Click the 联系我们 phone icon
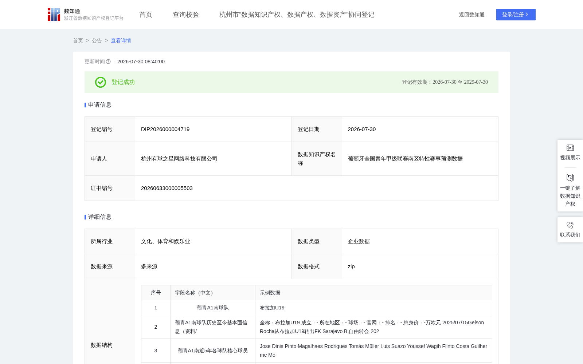 tap(570, 225)
